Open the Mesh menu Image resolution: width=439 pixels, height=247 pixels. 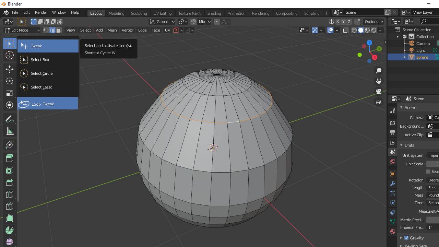point(112,30)
